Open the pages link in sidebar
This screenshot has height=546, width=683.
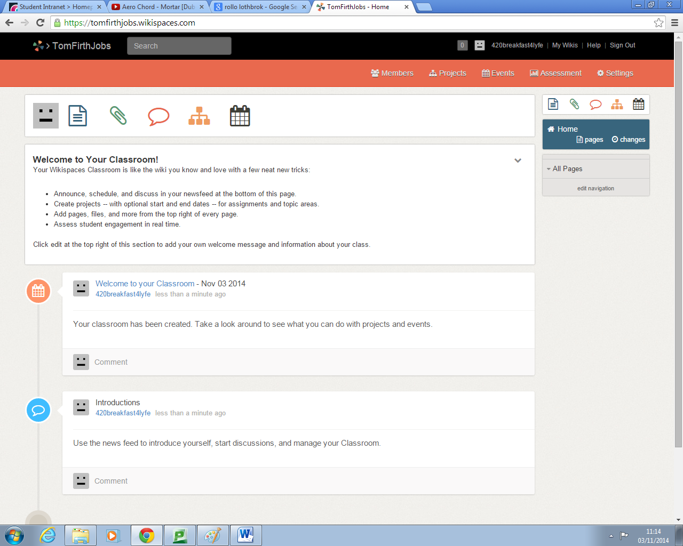pos(590,140)
